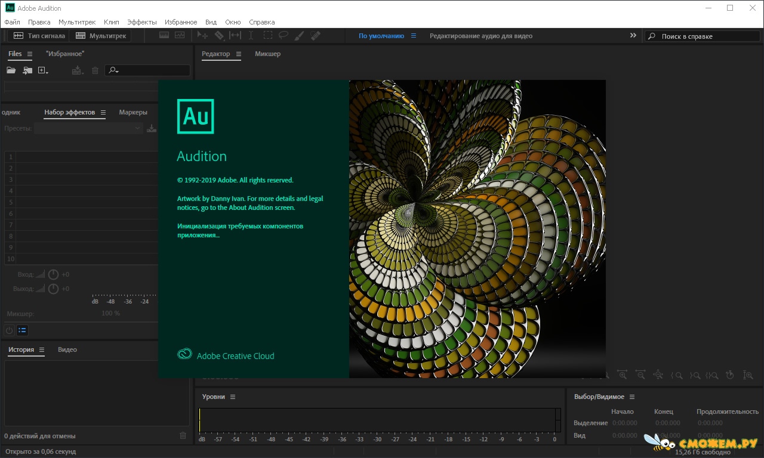Switch to Тип сигнала waveform view
Screen dimensions: 764x458
(x=39, y=36)
